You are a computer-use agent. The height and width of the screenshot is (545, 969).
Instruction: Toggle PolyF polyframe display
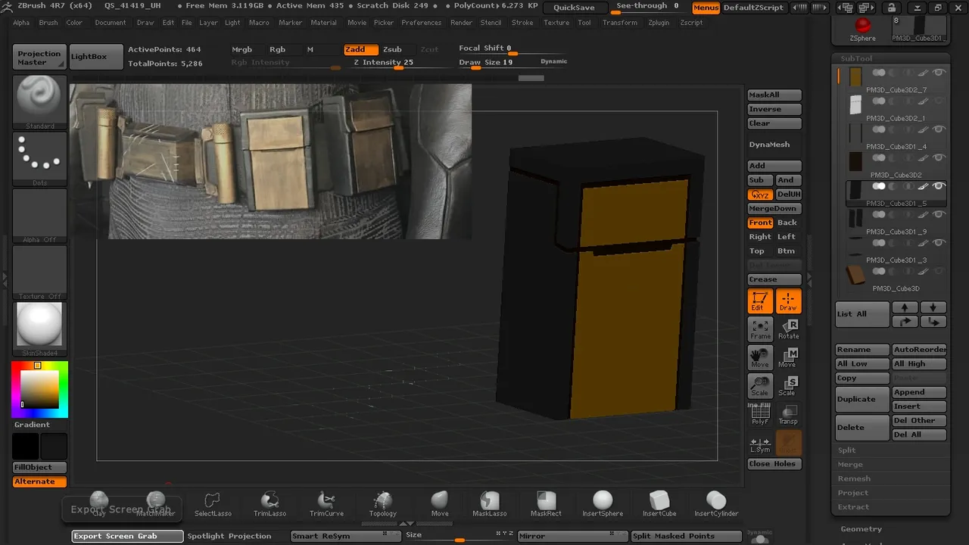[760, 414]
